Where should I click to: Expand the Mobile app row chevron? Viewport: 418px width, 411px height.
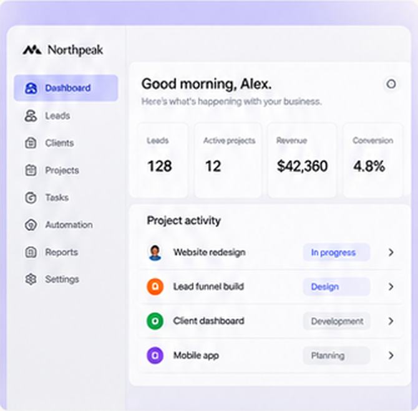(x=391, y=356)
